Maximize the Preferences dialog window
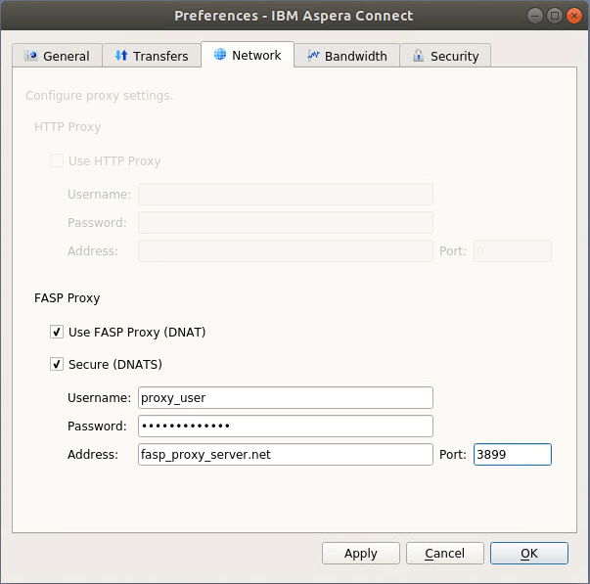Image resolution: width=590 pixels, height=584 pixels. pyautogui.click(x=555, y=16)
